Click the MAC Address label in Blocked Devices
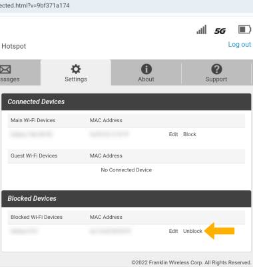The width and height of the screenshot is (253, 267). [106, 217]
